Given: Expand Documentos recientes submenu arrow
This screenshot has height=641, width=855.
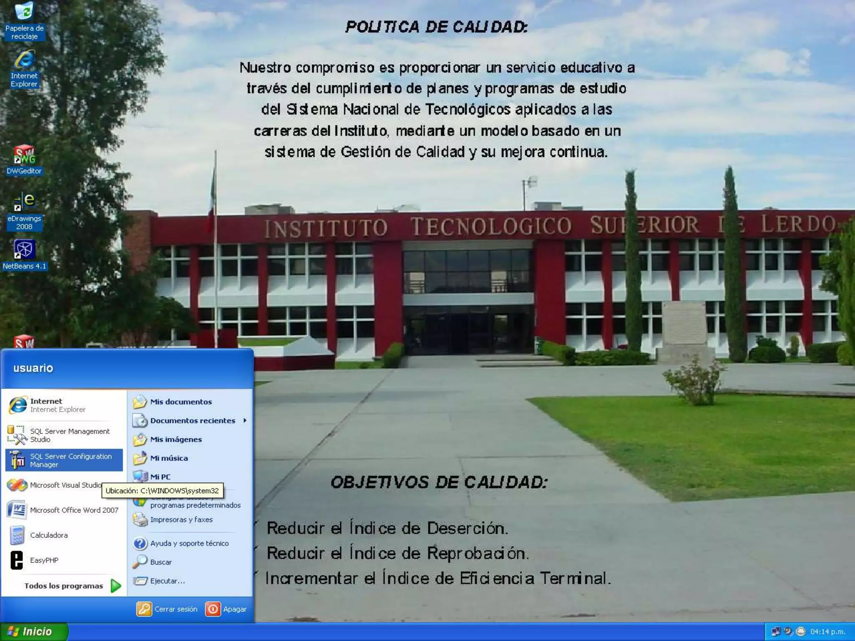Looking at the screenshot, I should (x=245, y=420).
